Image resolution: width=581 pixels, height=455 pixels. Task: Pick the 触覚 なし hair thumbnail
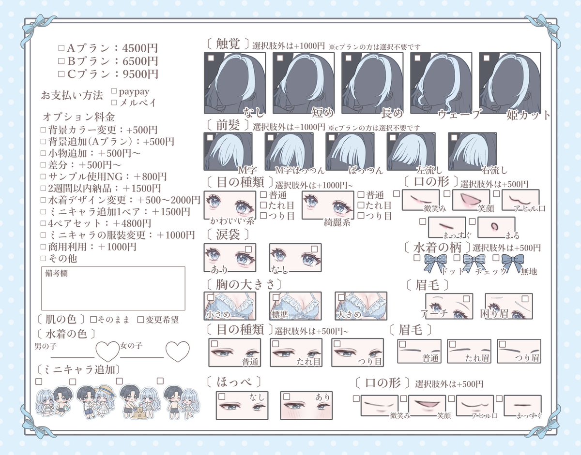(x=235, y=84)
